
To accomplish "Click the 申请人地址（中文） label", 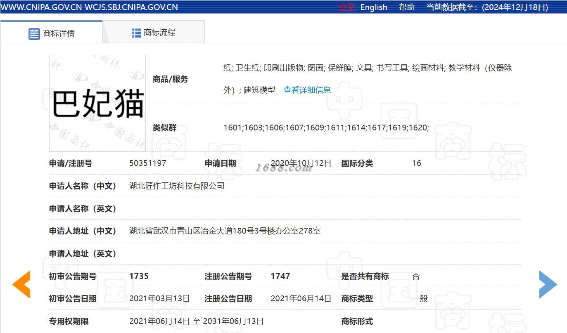I will 83,231.
